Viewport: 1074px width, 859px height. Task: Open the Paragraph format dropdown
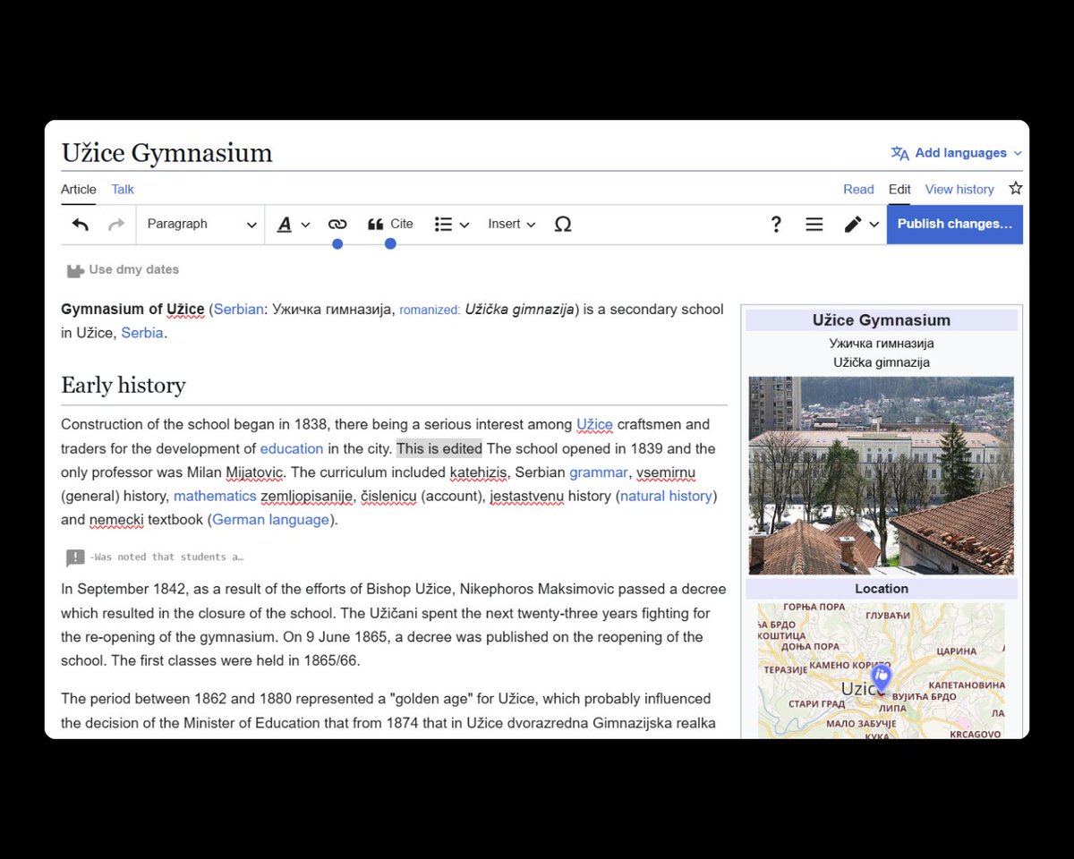tap(200, 225)
